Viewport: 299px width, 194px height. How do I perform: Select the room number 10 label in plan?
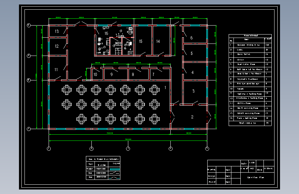click(x=95, y=75)
